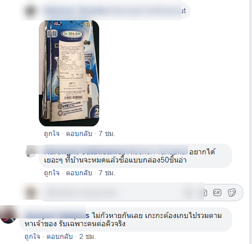Click ถูกใจ under the mask photo comment
This screenshot has height=244, width=252.
52,134
